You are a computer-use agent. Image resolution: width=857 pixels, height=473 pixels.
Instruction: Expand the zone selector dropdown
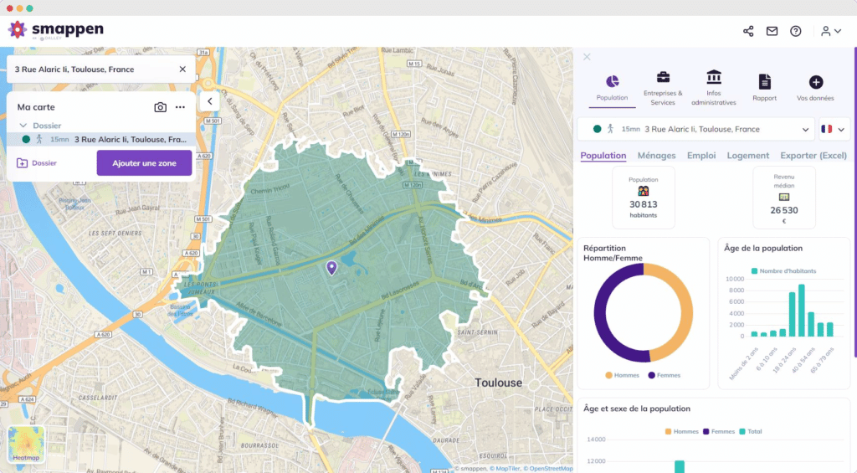point(695,129)
